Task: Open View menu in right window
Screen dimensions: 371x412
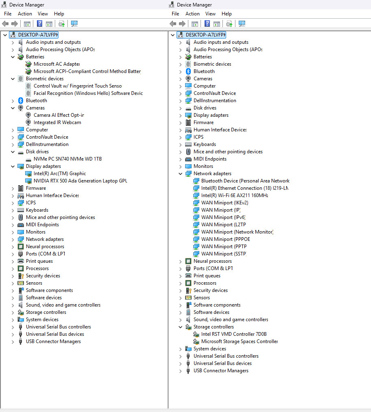Action: 210,14
